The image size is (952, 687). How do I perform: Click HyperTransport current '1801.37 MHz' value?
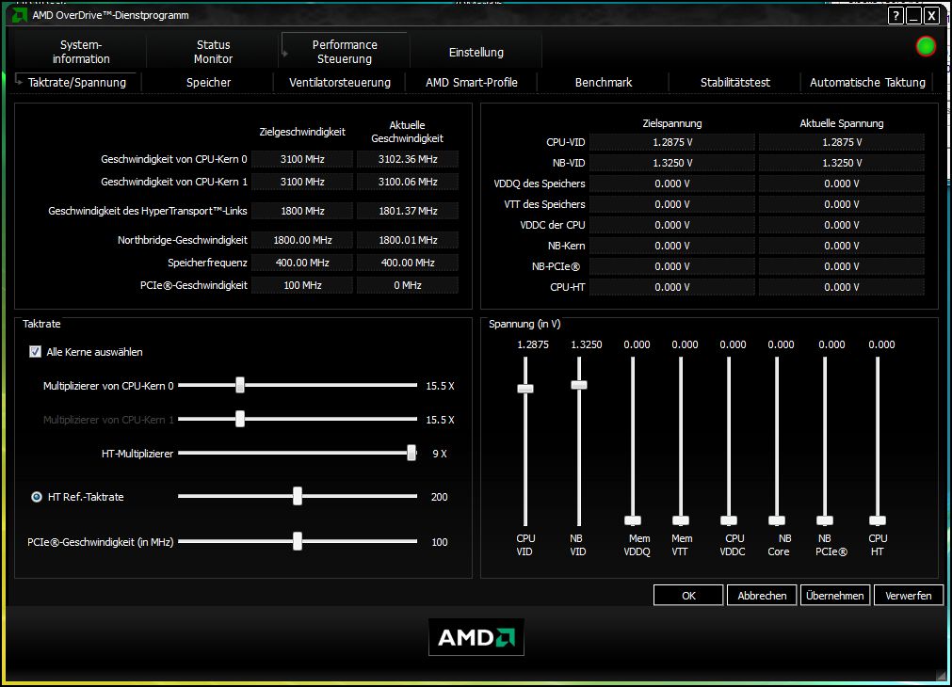tap(408, 211)
